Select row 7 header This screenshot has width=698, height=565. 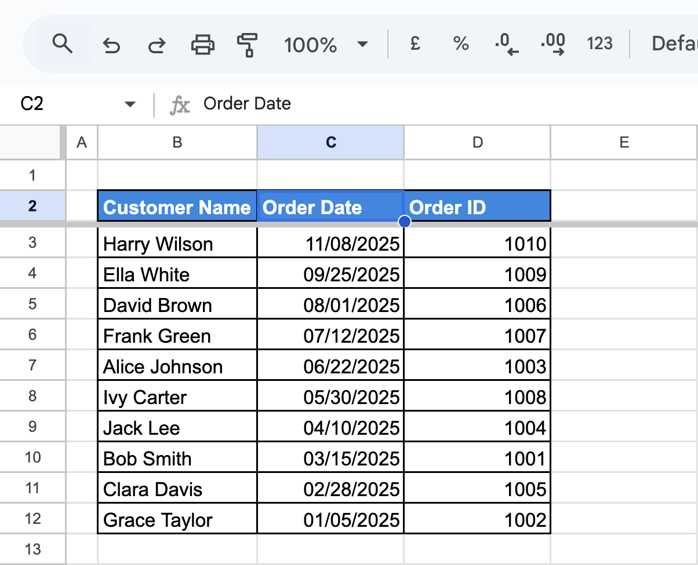(32, 365)
